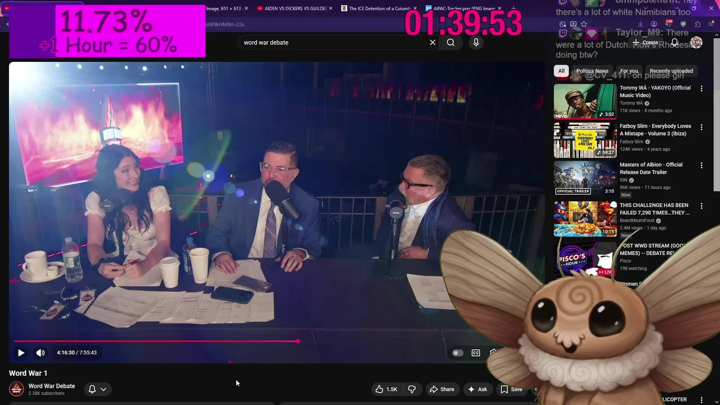Open browser menu icon at toolbar end
This screenshot has height=405, width=720.
pos(712,24)
